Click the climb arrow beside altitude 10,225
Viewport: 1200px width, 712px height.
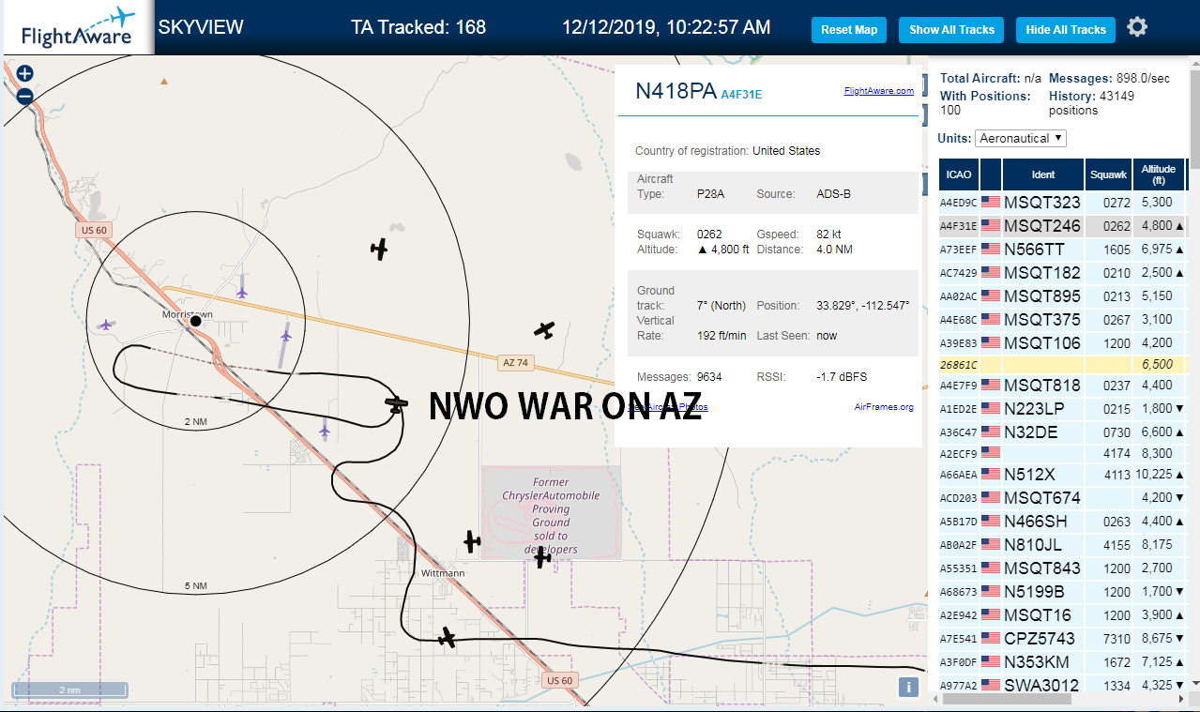[x=1179, y=475]
